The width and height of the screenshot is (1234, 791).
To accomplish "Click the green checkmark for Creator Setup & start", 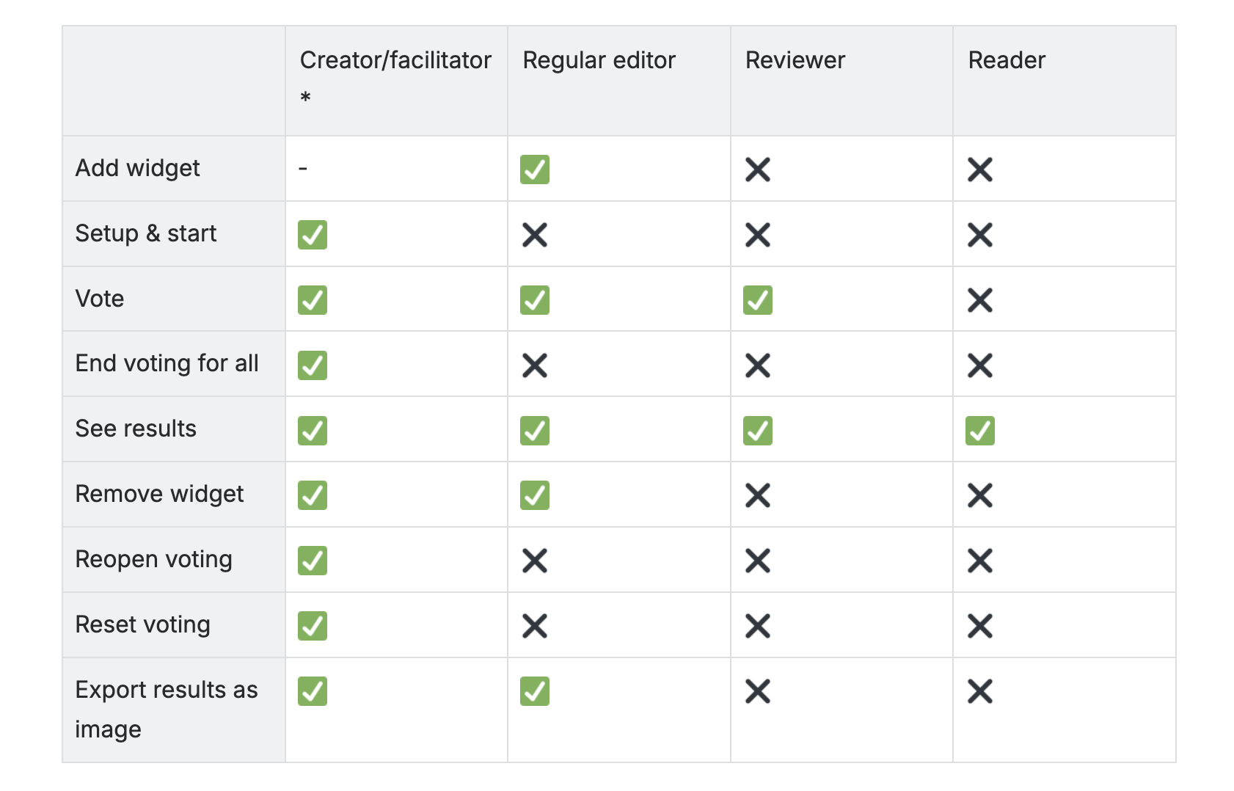I will point(313,235).
